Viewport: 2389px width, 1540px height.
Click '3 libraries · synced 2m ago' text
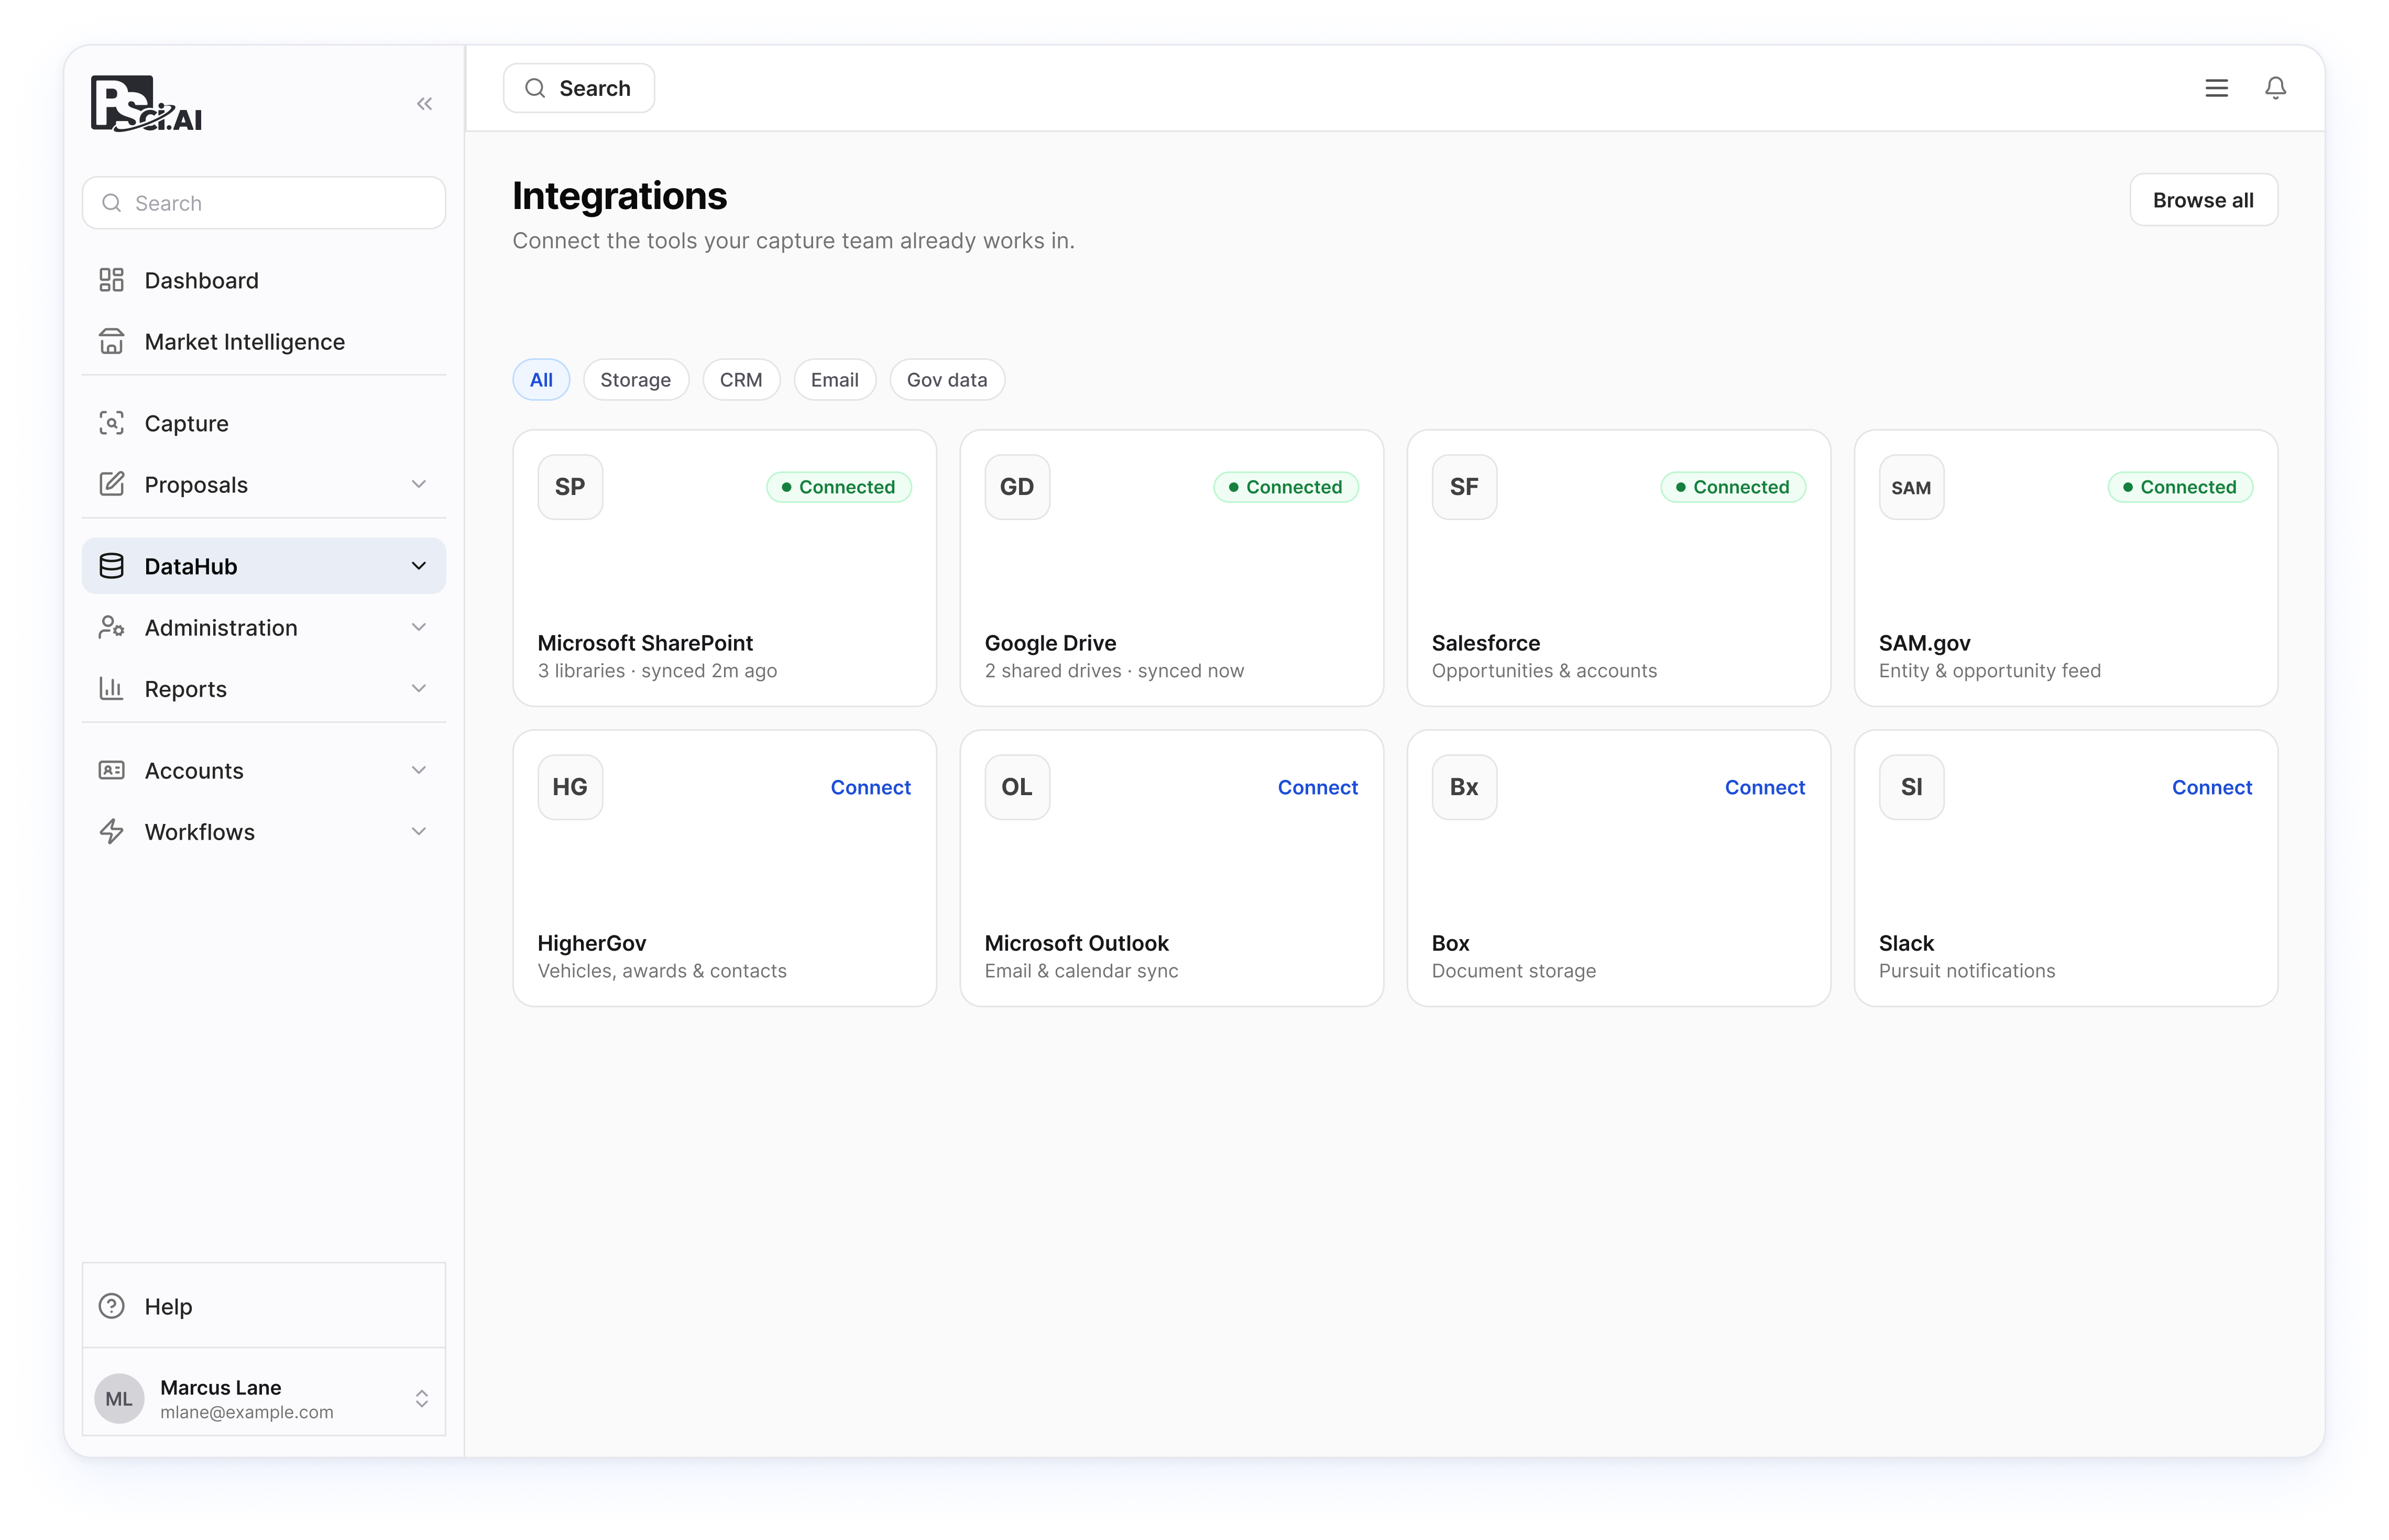(x=657, y=671)
